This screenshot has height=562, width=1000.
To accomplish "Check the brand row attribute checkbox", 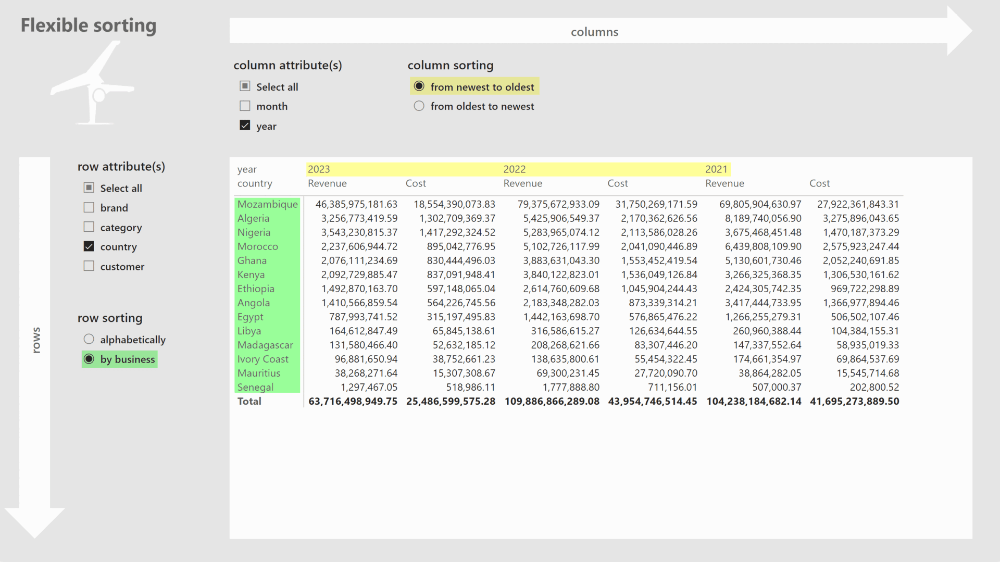I will point(89,207).
